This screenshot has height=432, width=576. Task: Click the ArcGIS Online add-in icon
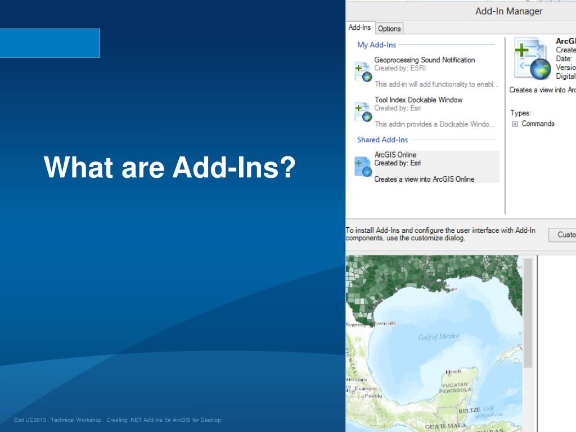click(363, 166)
